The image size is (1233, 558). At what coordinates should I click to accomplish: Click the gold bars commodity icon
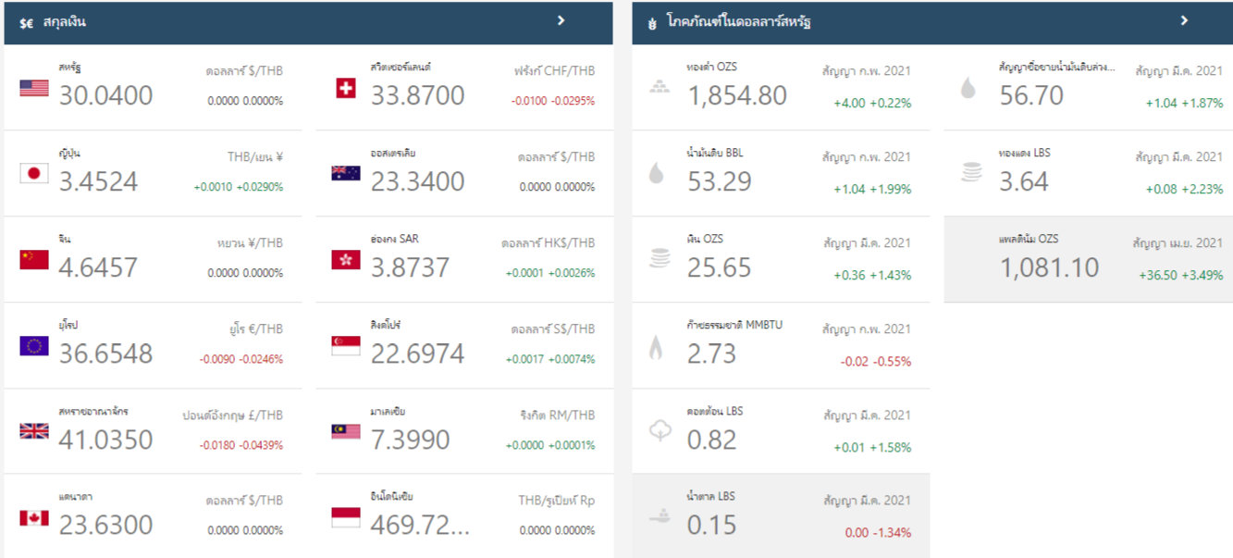(659, 88)
